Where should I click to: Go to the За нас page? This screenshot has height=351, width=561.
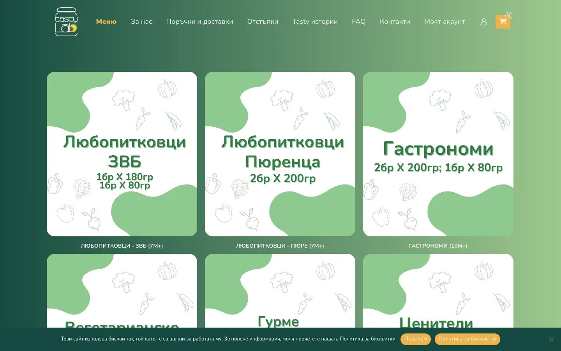(141, 21)
